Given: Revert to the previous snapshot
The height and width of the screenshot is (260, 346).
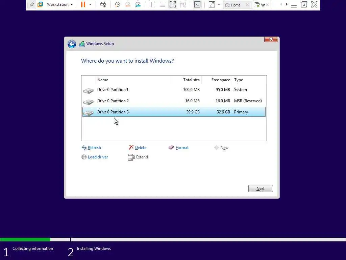Looking at the screenshot, I should coord(127,4).
